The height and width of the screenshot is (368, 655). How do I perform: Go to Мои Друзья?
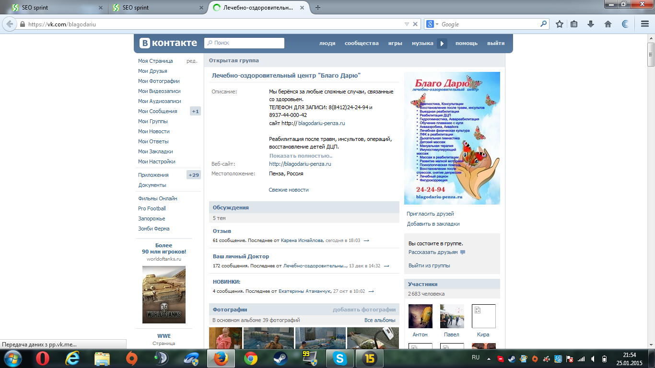[x=152, y=71]
